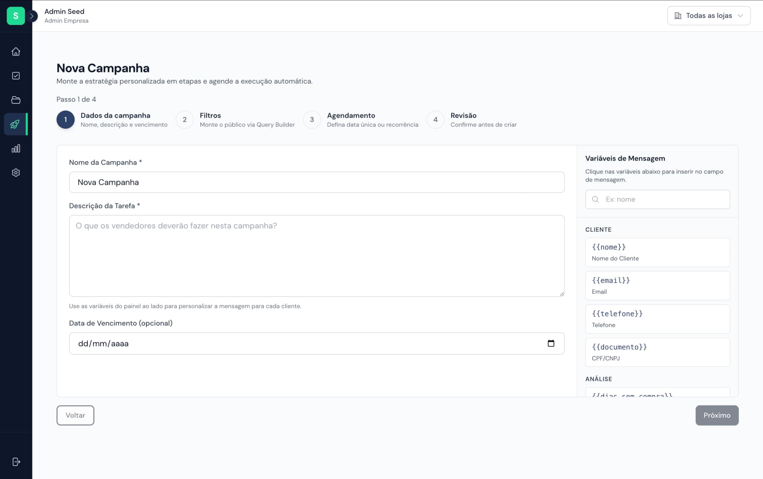
Task: Expand the sidebar with chevron arrow
Action: (32, 16)
